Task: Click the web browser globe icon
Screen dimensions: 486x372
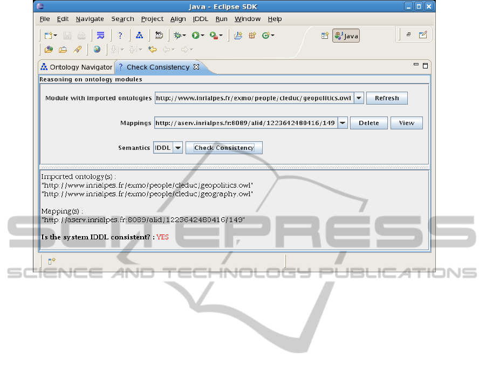Action: [x=97, y=50]
